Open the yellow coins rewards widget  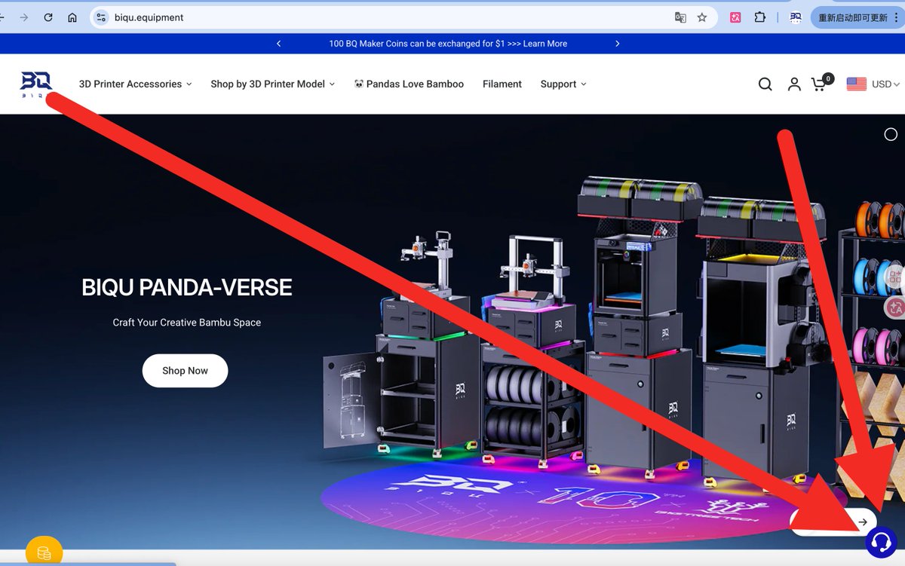coord(44,552)
